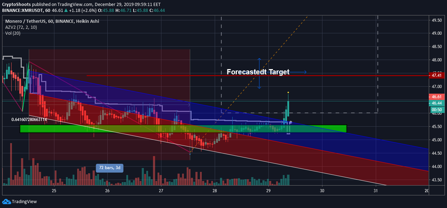Click the 49.00 price axis label

coord(436,33)
